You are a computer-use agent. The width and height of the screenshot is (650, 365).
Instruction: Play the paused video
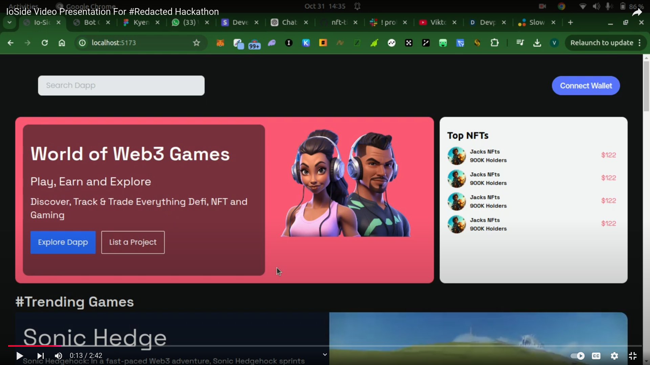click(x=19, y=356)
